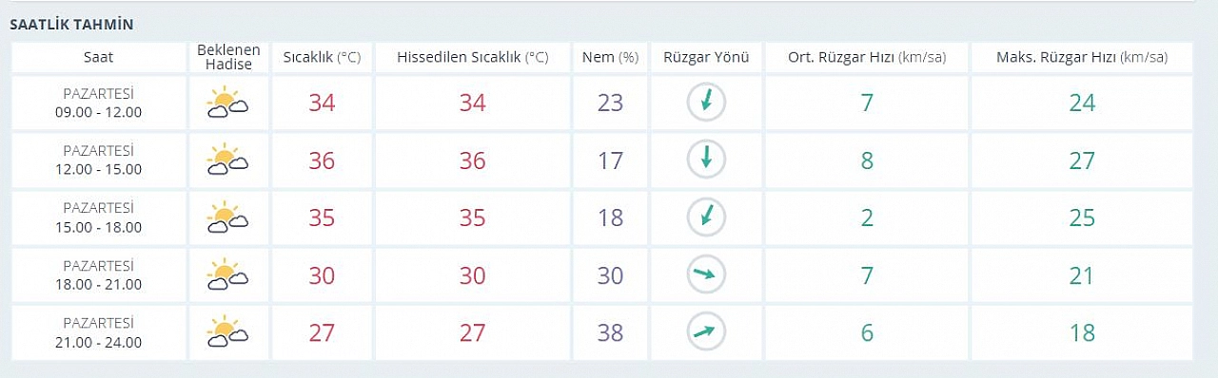Click the Ort. Rüzgar Hızı column header

[x=867, y=57]
